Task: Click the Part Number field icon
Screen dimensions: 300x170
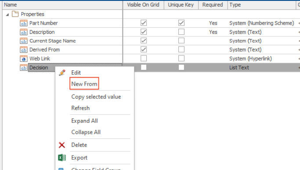Action: (x=24, y=23)
